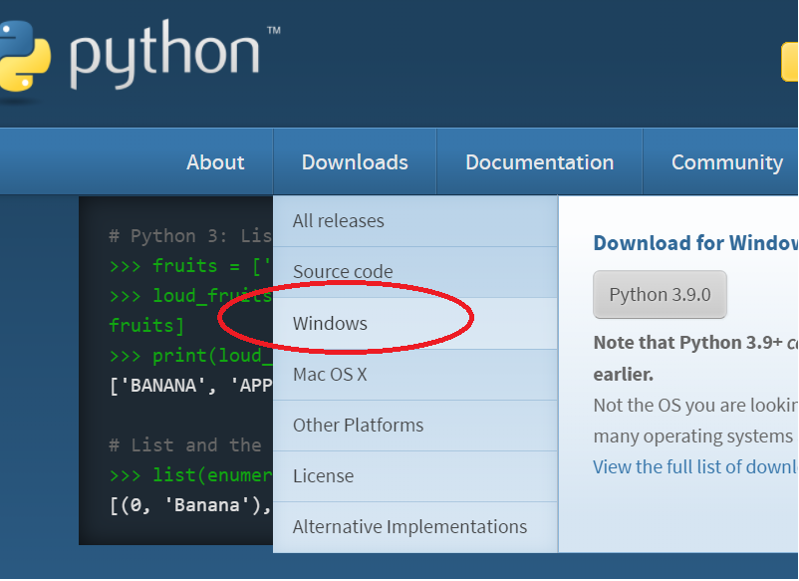Click the "Download for Windows" heading
This screenshot has width=799, height=581.
[695, 243]
